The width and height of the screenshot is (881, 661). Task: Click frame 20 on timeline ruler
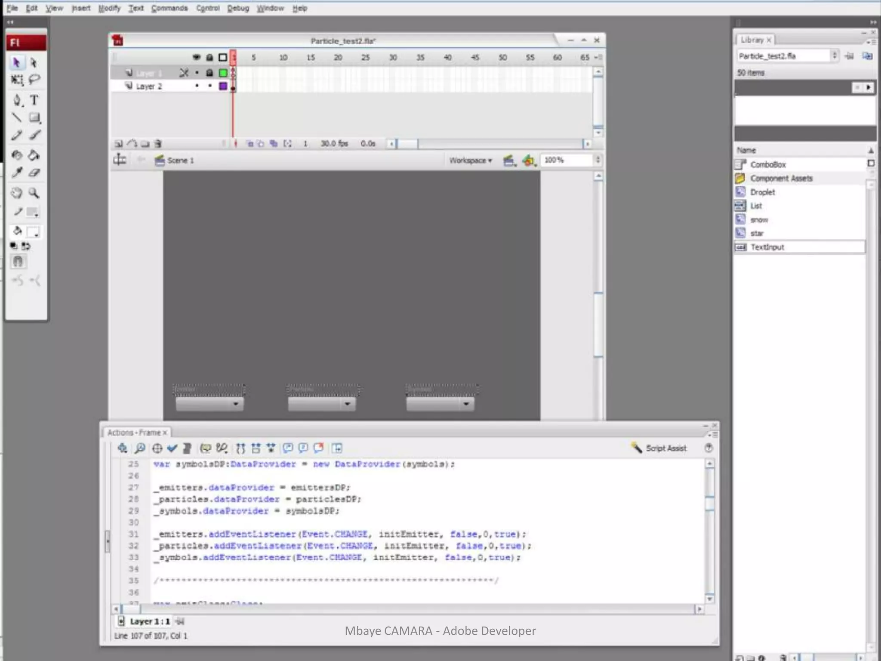click(x=338, y=57)
